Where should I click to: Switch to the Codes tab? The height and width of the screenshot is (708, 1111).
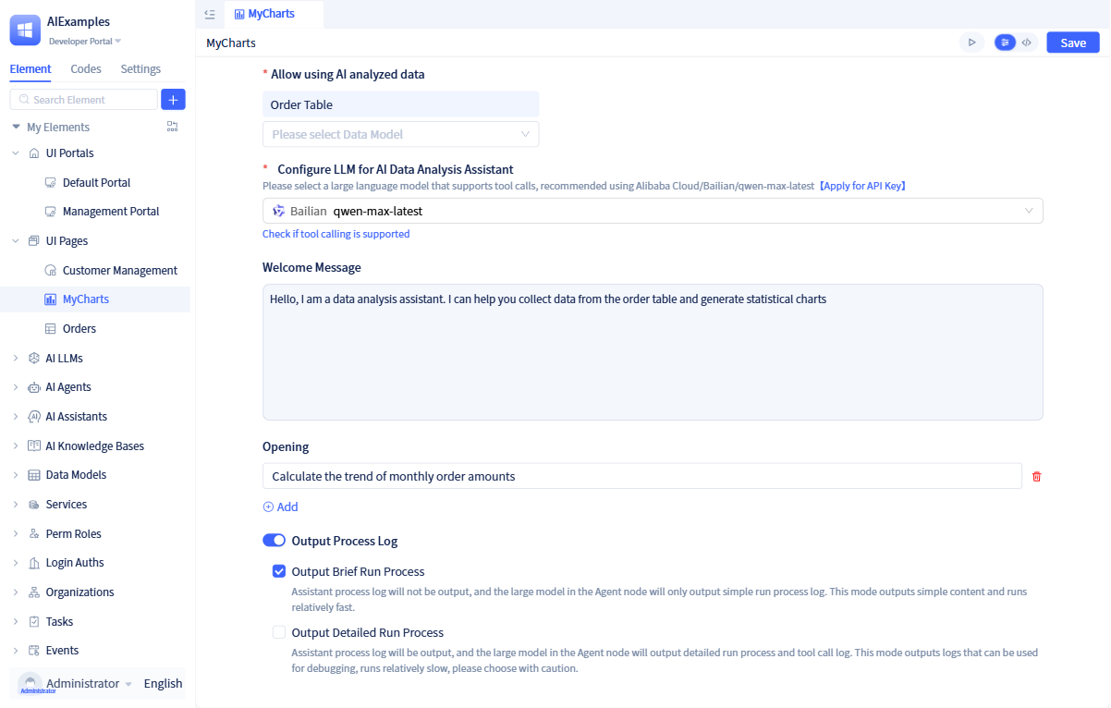click(86, 69)
